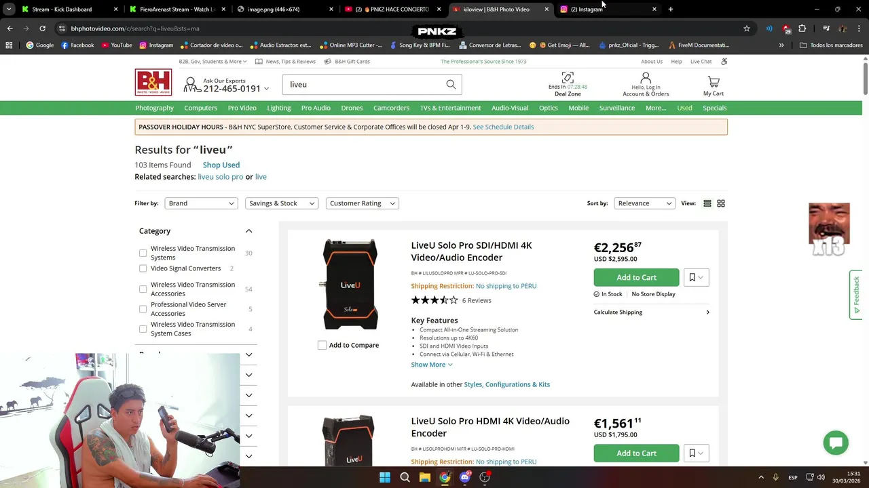869x488 pixels.
Task: Click the taskbar volume icon
Action: pyautogui.click(x=821, y=477)
